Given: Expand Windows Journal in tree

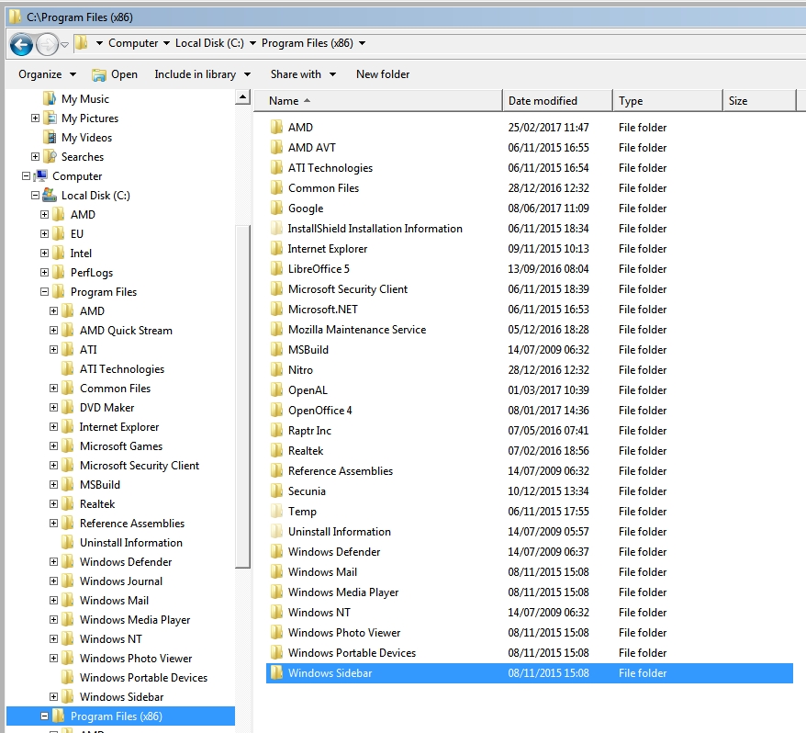Looking at the screenshot, I should pyautogui.click(x=53, y=581).
